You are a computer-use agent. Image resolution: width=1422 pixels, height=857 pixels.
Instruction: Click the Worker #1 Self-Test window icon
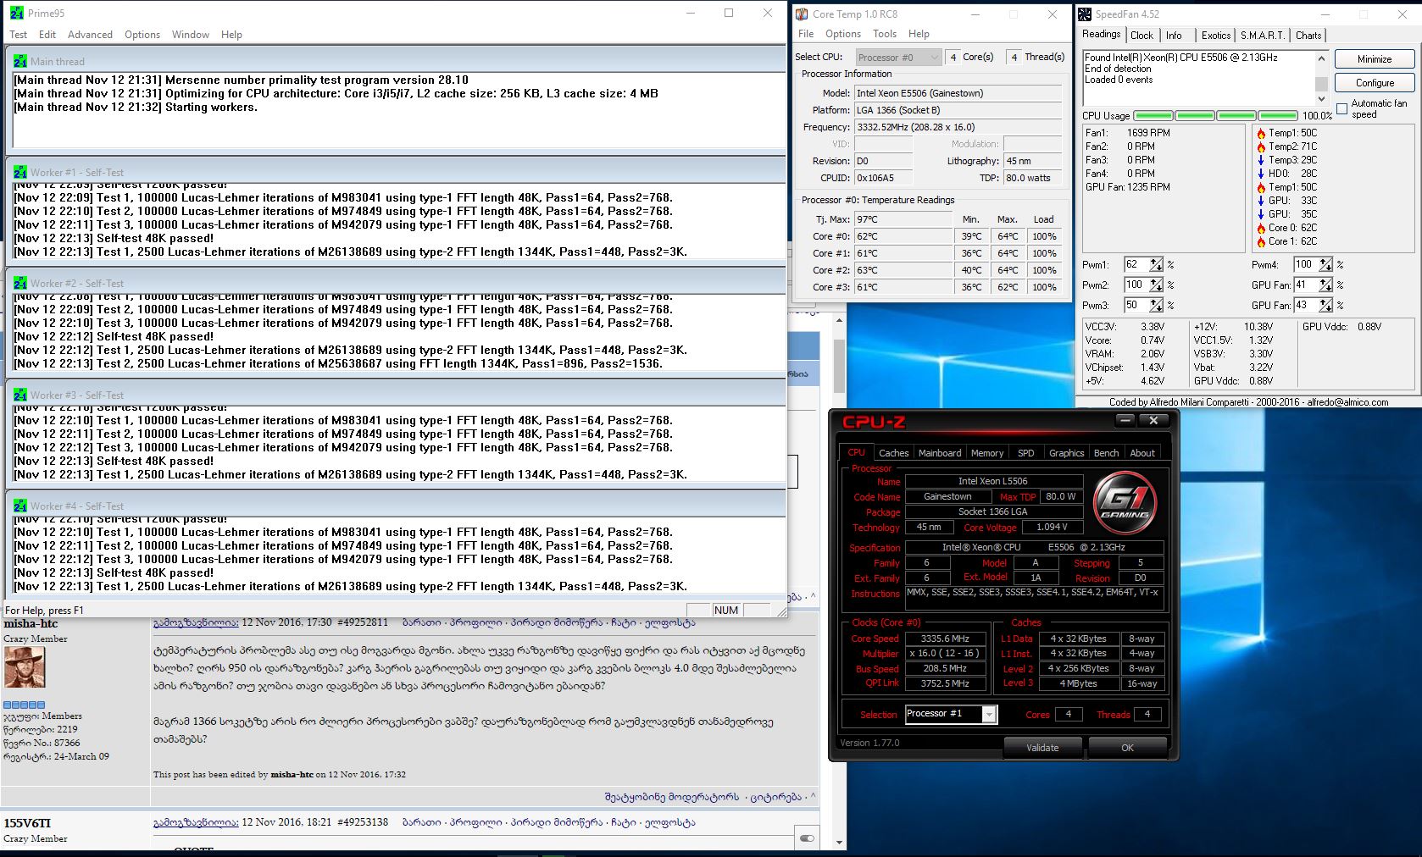pyautogui.click(x=20, y=172)
